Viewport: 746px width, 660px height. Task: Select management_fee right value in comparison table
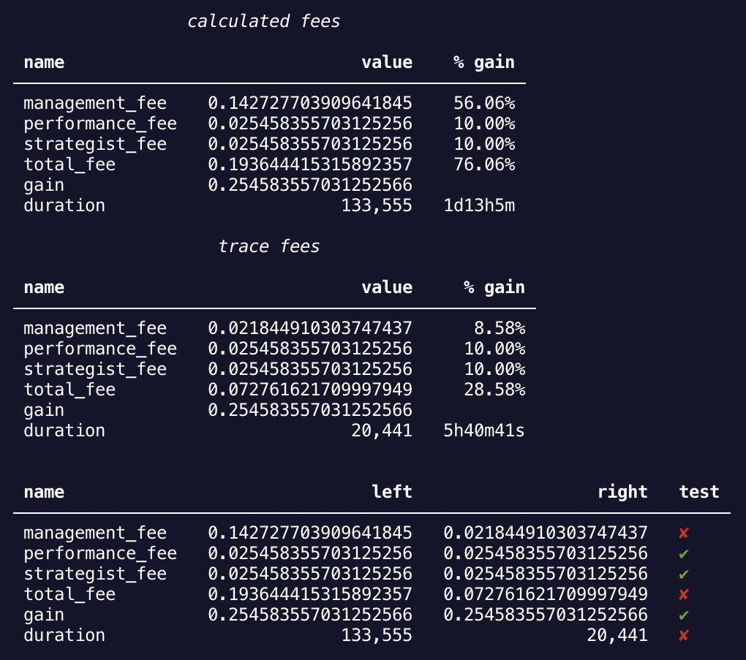(x=546, y=533)
